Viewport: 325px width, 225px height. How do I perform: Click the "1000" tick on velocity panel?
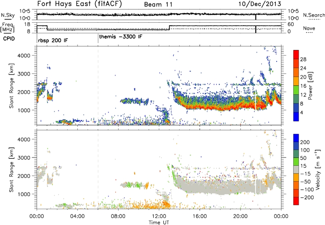coord(24,194)
